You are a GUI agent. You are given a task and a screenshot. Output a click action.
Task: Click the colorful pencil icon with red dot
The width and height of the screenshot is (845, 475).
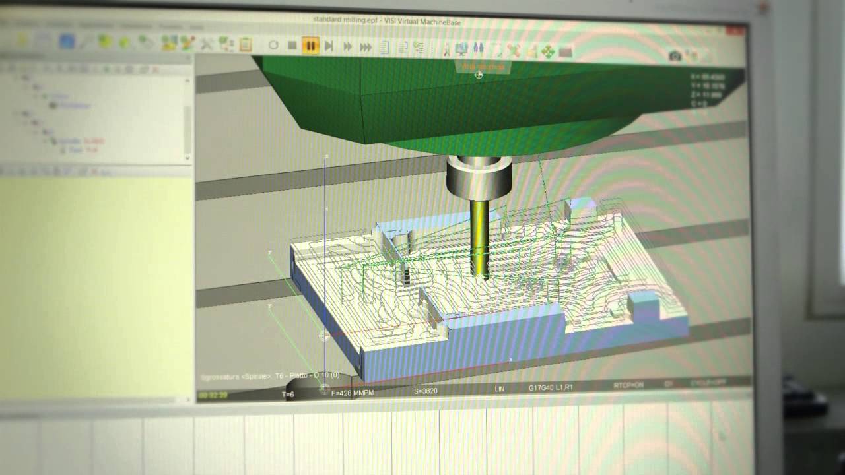[187, 43]
